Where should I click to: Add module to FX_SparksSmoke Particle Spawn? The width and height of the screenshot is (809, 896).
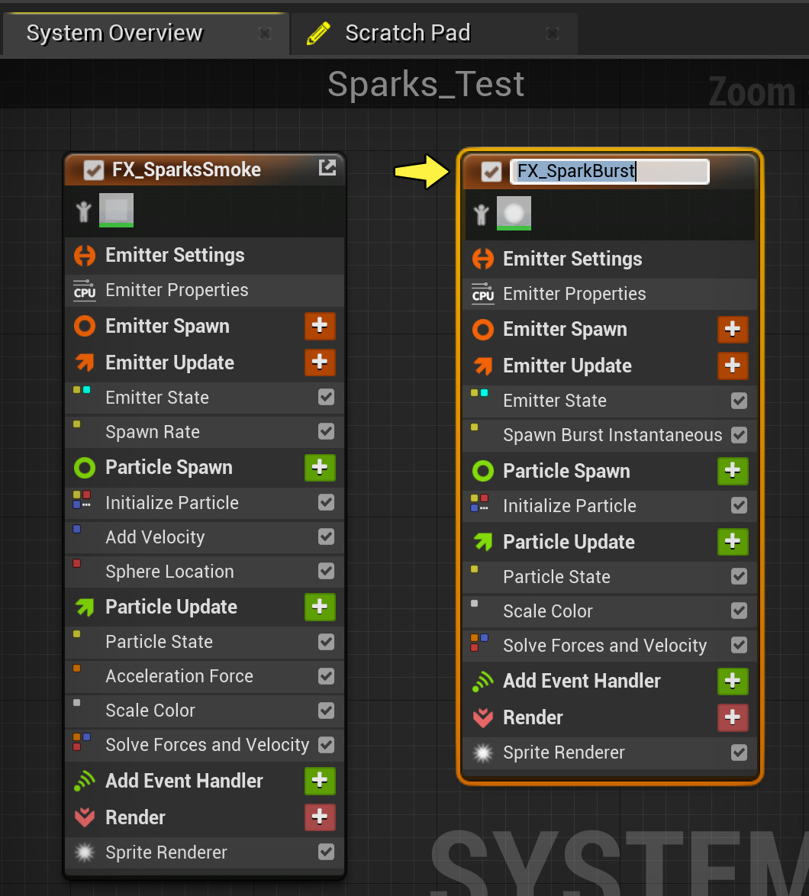click(320, 467)
